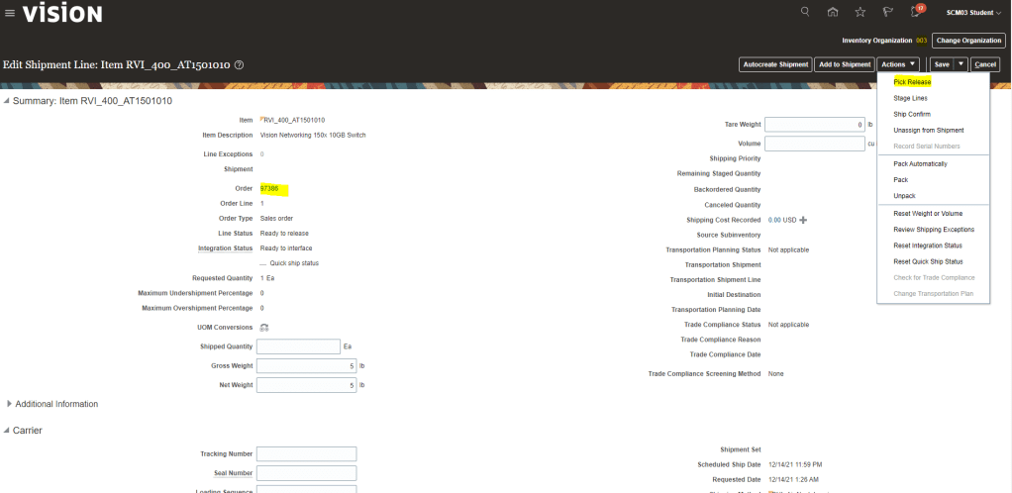Click the search magnifier icon
Viewport: 1012px width, 493px height.
click(x=804, y=12)
